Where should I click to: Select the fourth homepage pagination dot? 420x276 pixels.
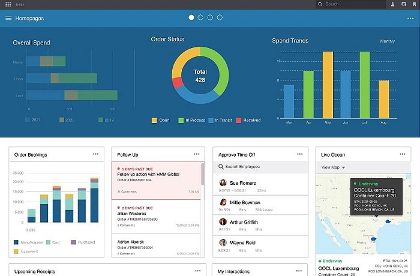pyautogui.click(x=220, y=17)
